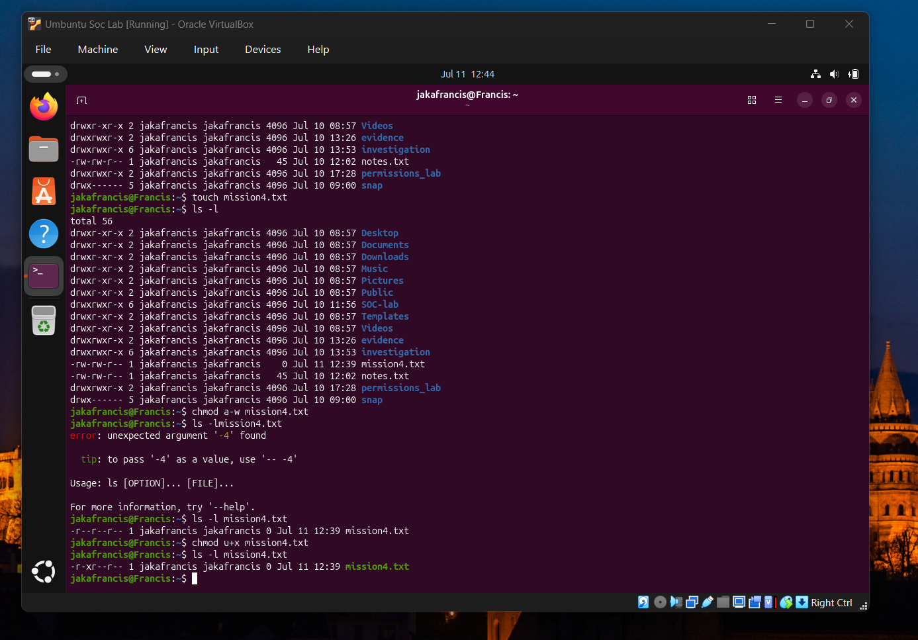This screenshot has width=918, height=640.
Task: Click the 'chmod a-w mission4.txt' command
Action: [x=250, y=412]
